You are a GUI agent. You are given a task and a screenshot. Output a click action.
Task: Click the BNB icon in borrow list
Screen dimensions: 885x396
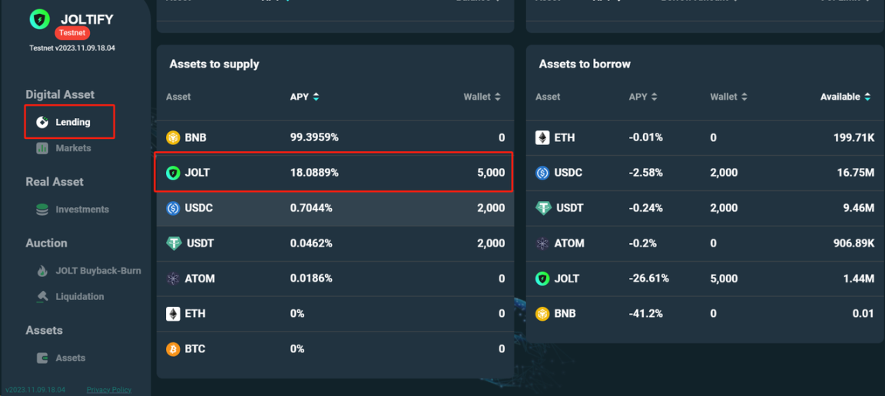pyautogui.click(x=542, y=314)
